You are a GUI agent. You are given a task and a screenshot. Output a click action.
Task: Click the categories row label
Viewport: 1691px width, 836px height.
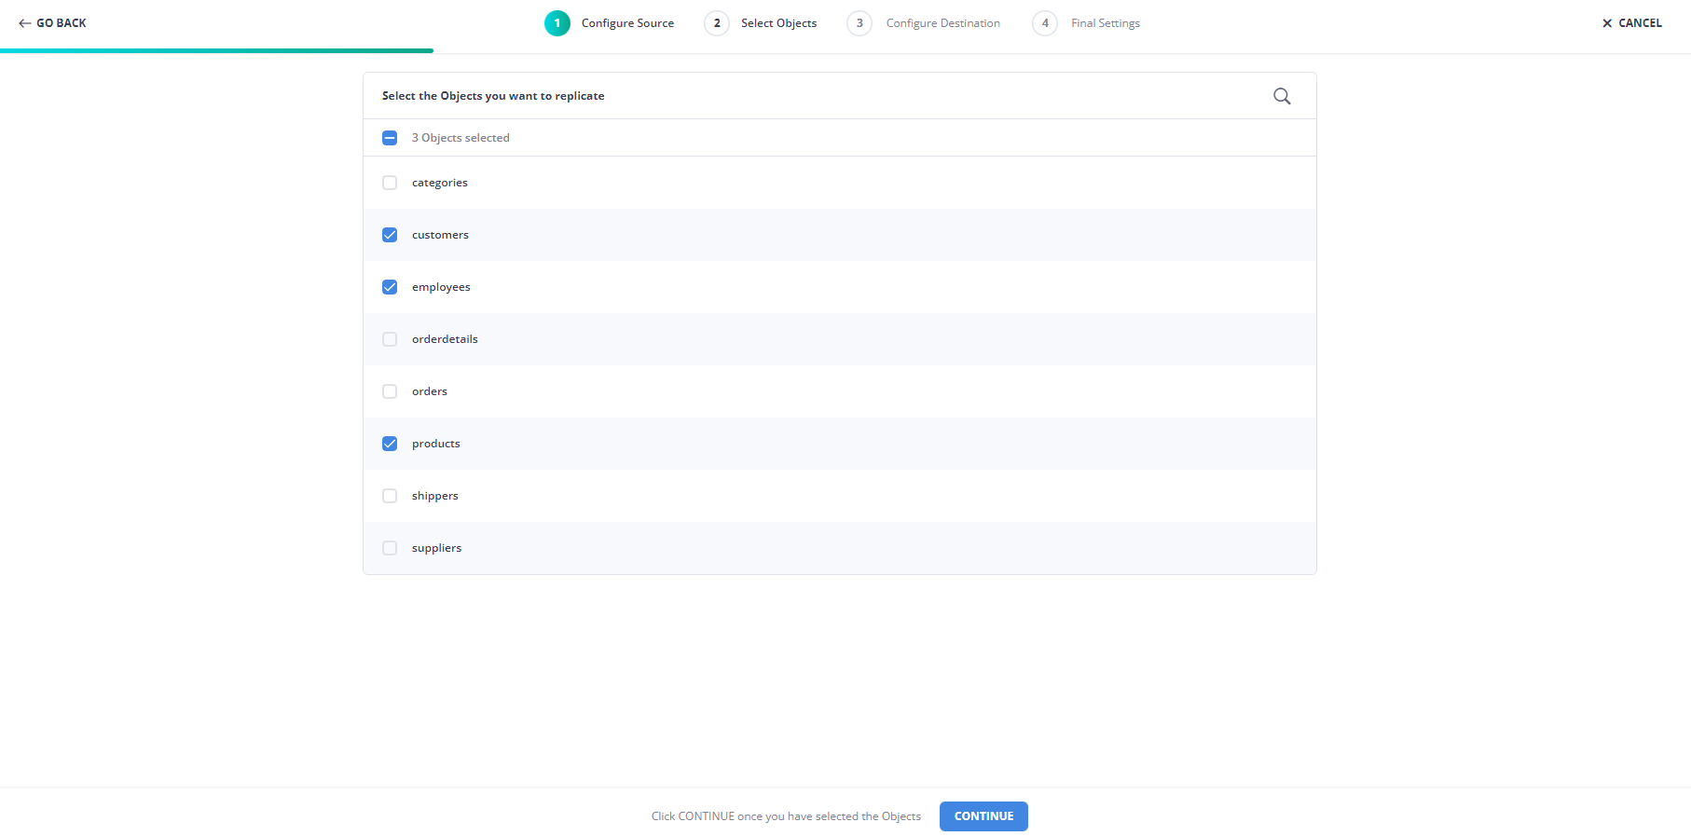tap(440, 183)
